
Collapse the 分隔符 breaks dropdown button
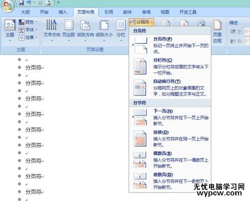(141, 22)
